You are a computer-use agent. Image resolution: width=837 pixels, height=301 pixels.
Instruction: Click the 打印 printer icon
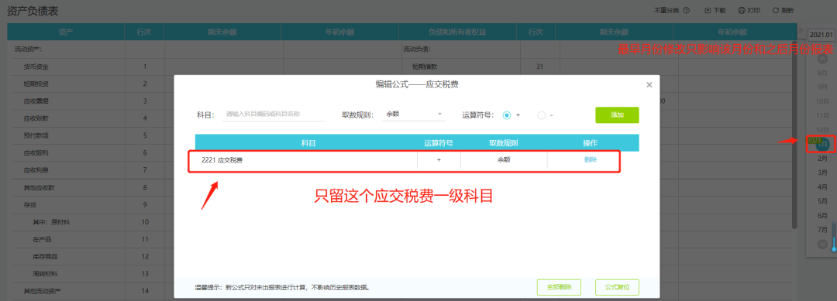742,11
